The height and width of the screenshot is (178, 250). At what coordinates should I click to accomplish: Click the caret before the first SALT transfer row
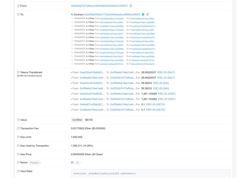[x=71, y=72]
